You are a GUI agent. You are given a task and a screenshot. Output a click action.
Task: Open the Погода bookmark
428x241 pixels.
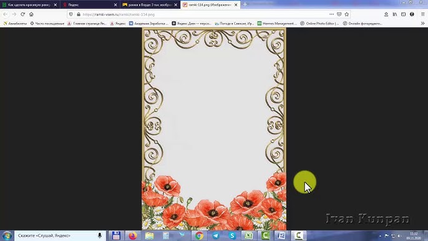tap(234, 24)
